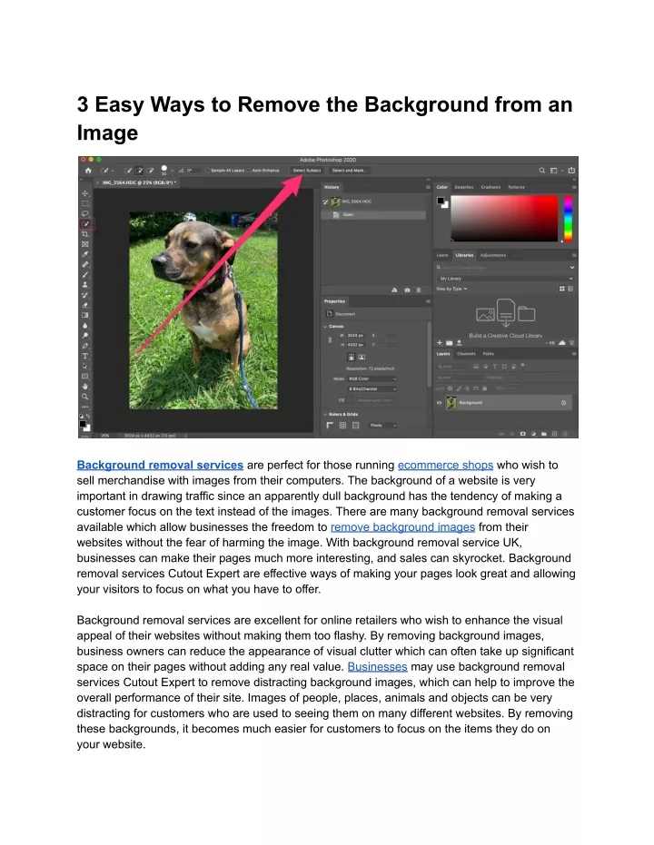Select the Spot Healing Brush tool

coord(85,265)
